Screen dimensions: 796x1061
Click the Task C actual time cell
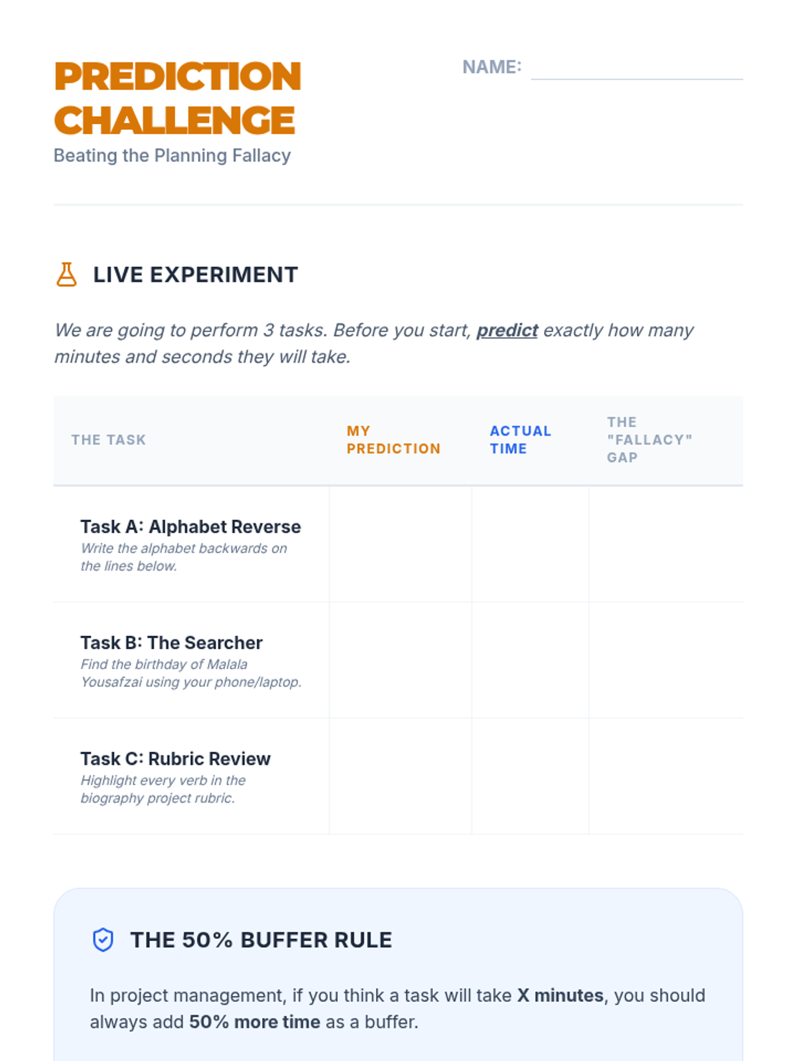530,777
